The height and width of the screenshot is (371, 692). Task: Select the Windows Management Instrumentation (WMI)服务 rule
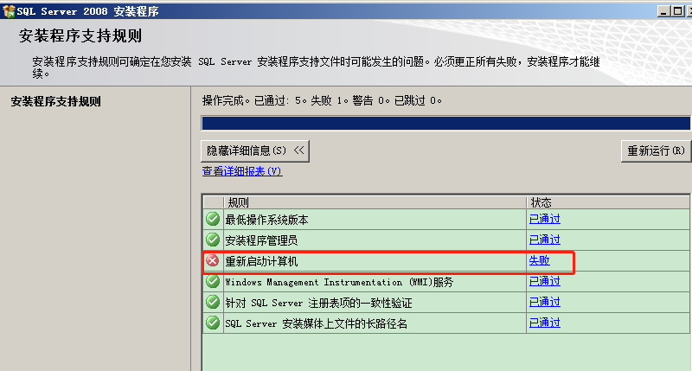click(339, 282)
